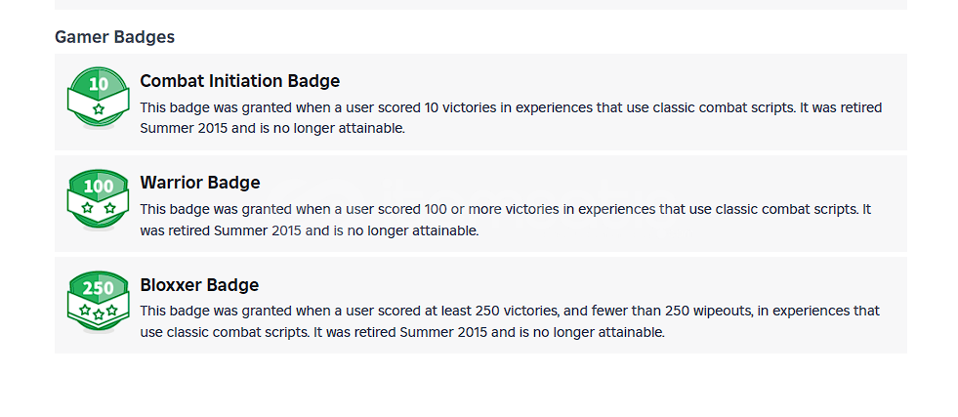The height and width of the screenshot is (417, 958).
Task: Click "250 wipeouts" in the Bloxxer description
Action: coord(708,312)
